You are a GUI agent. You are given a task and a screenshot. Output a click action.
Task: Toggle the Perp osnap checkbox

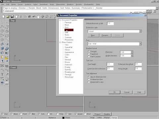point(57,114)
